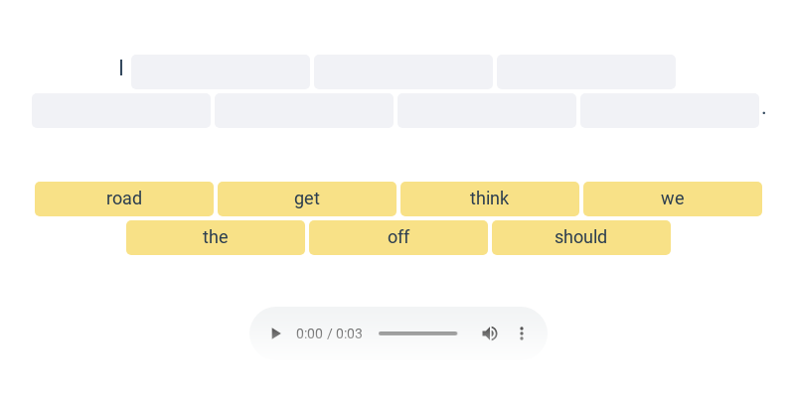795x397 pixels.
Task: Click the audio seek progress bar
Action: pyautogui.click(x=417, y=333)
